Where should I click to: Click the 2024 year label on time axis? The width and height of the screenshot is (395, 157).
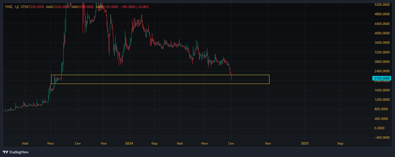click(x=129, y=144)
